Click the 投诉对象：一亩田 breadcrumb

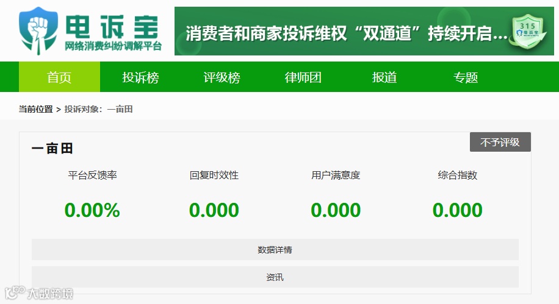click(x=98, y=109)
